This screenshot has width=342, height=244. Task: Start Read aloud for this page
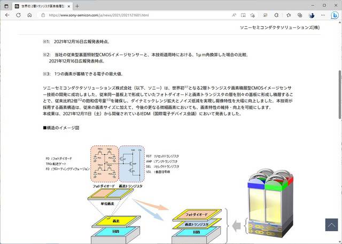234,15
